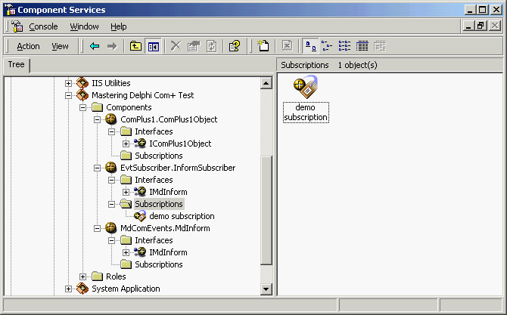Switch to Detail list view
The image size is (507, 315).
362,46
